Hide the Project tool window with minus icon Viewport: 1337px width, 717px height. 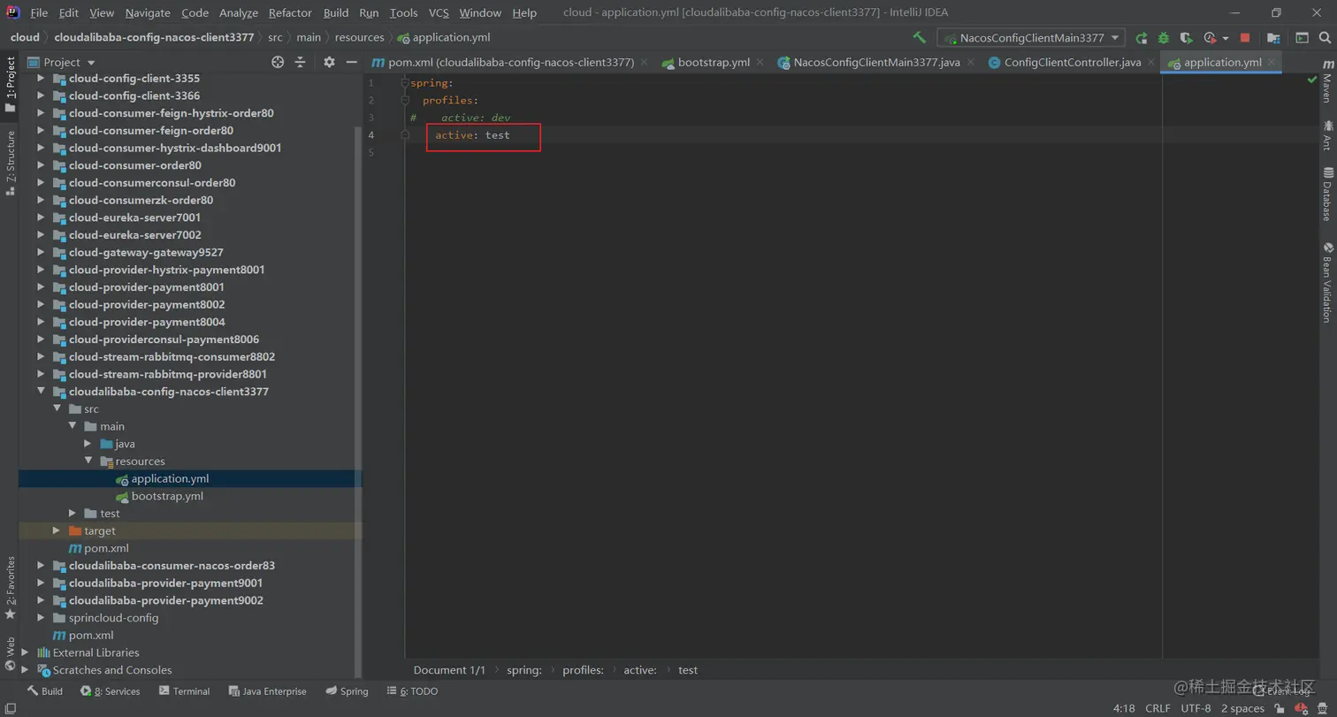point(351,62)
